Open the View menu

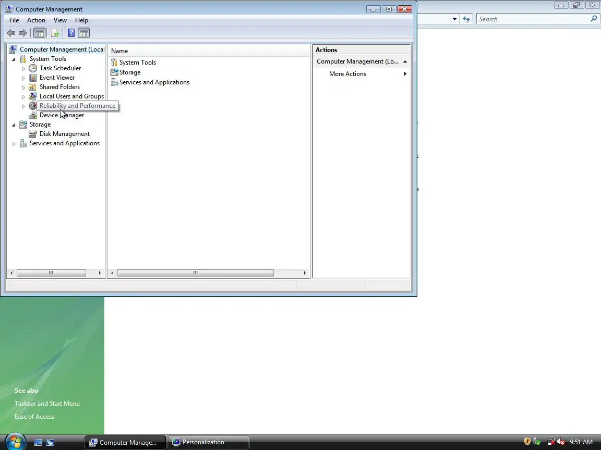60,20
